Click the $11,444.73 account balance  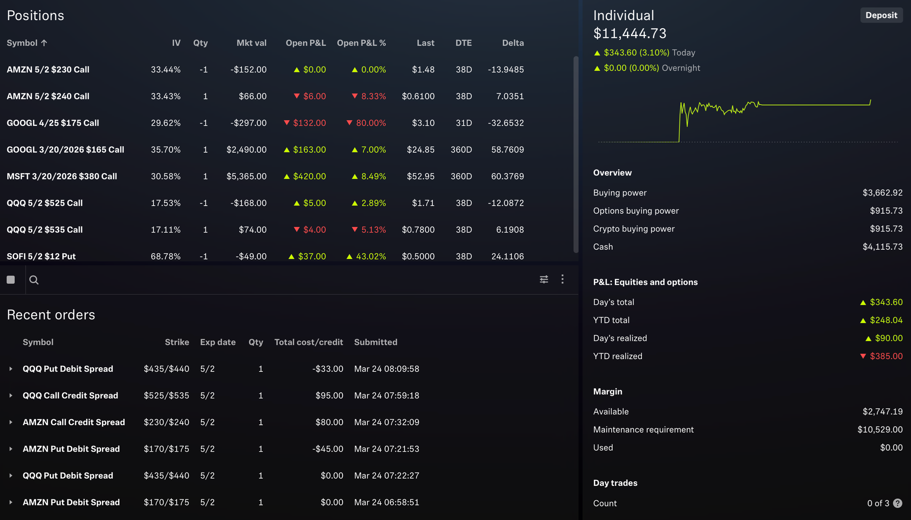pos(630,33)
